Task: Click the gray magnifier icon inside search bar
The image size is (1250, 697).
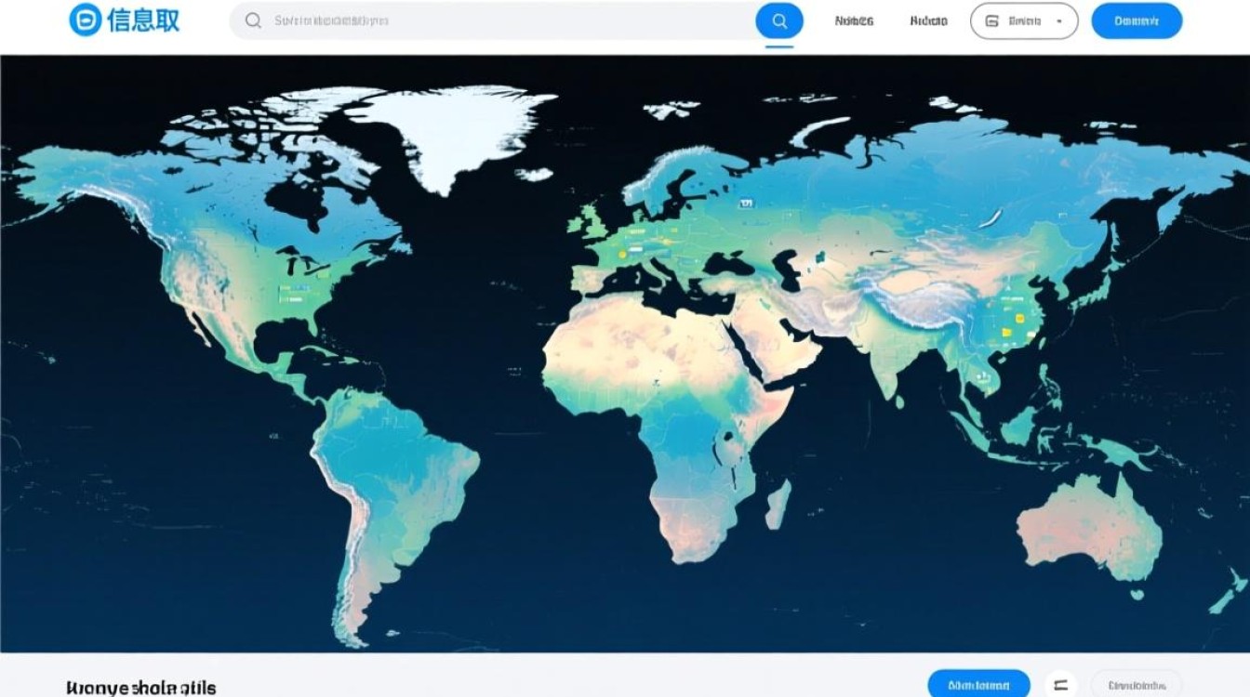Action: pyautogui.click(x=253, y=20)
